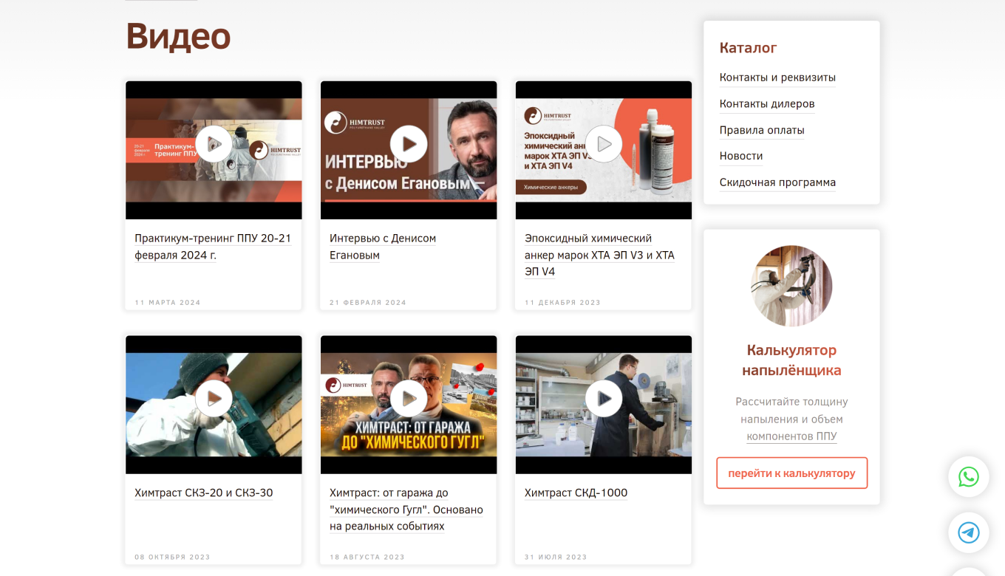Click date 11 МАРТА 2024

(x=168, y=303)
